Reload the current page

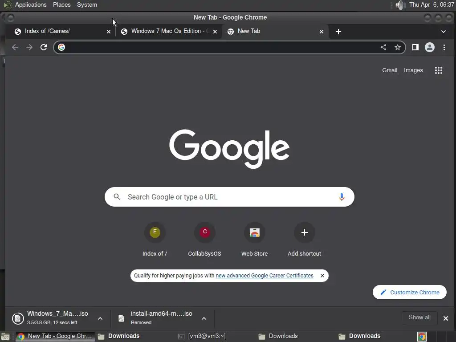pyautogui.click(x=44, y=47)
